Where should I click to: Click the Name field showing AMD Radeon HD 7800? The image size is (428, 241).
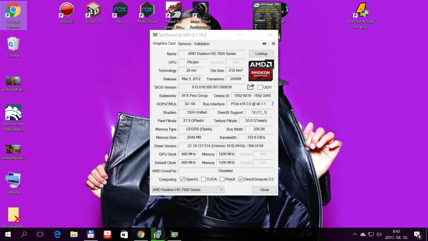(x=212, y=54)
